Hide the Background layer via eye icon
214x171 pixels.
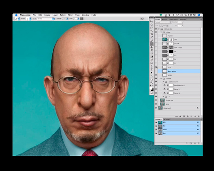tap(156, 108)
